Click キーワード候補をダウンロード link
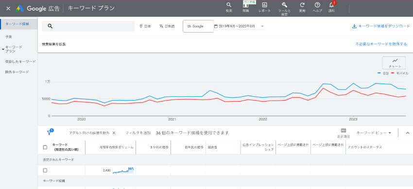Image resolution: width=413 pixels, height=189 pixels. [384, 26]
